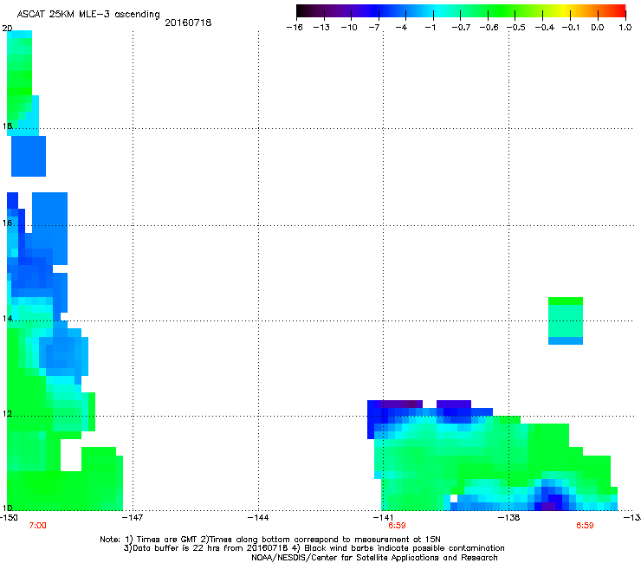Click the longitude label -141
Screen dimensions: 641x563
coord(383,518)
